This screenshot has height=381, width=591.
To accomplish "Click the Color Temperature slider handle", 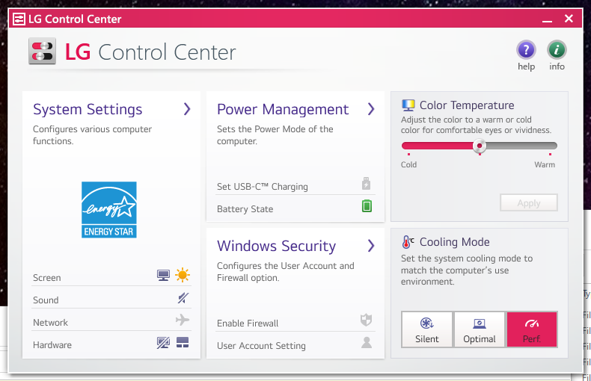I will tap(480, 146).
